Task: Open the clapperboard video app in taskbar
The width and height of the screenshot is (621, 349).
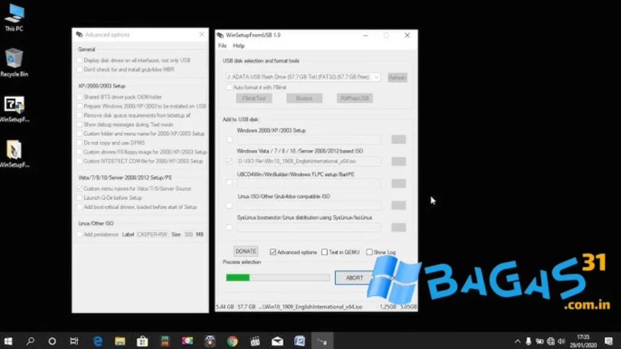Action: (x=255, y=341)
